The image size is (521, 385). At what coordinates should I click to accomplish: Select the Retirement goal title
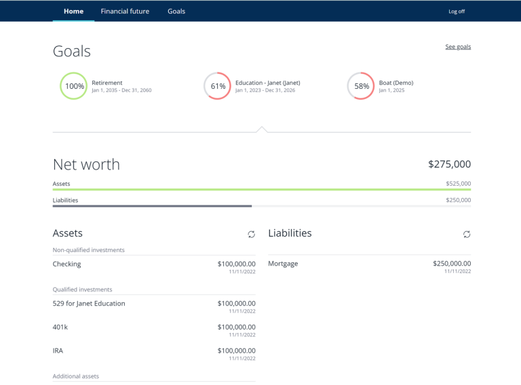click(x=107, y=83)
